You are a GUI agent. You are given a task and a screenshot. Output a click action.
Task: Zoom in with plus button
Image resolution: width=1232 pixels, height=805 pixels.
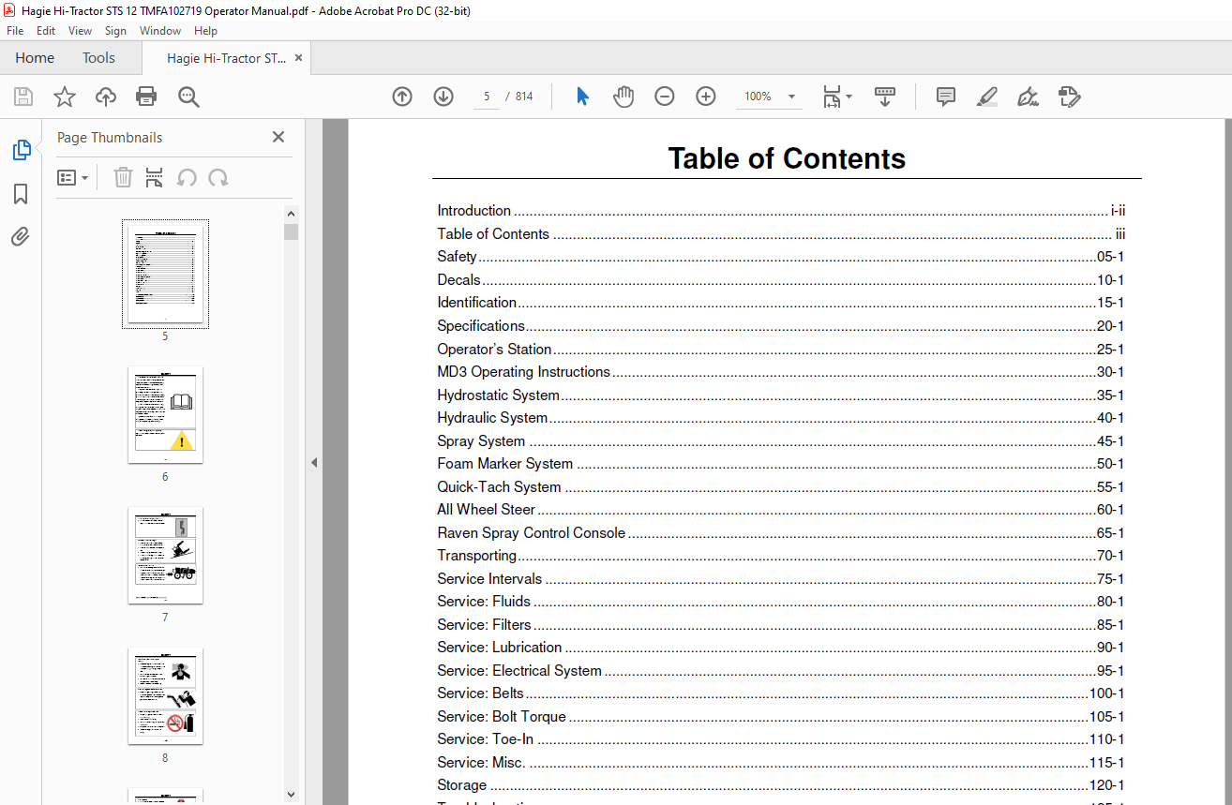coord(706,97)
